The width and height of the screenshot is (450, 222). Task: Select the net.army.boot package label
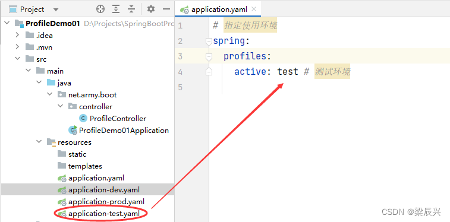pyautogui.click(x=92, y=95)
